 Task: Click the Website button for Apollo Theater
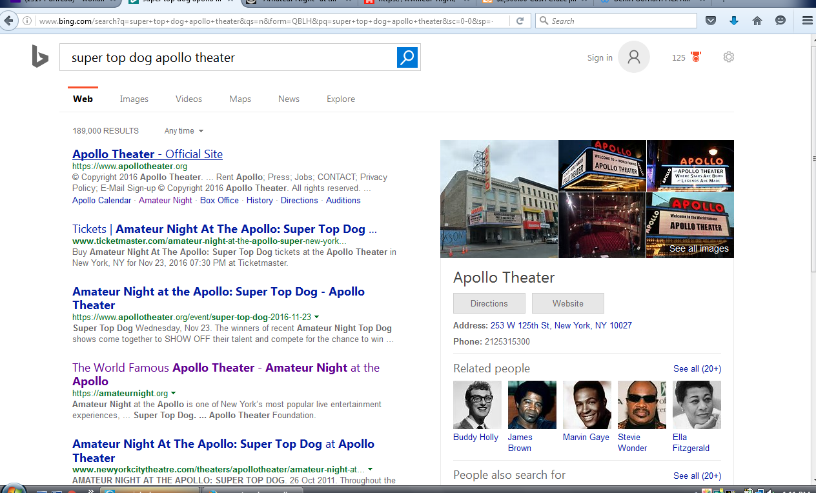point(568,303)
